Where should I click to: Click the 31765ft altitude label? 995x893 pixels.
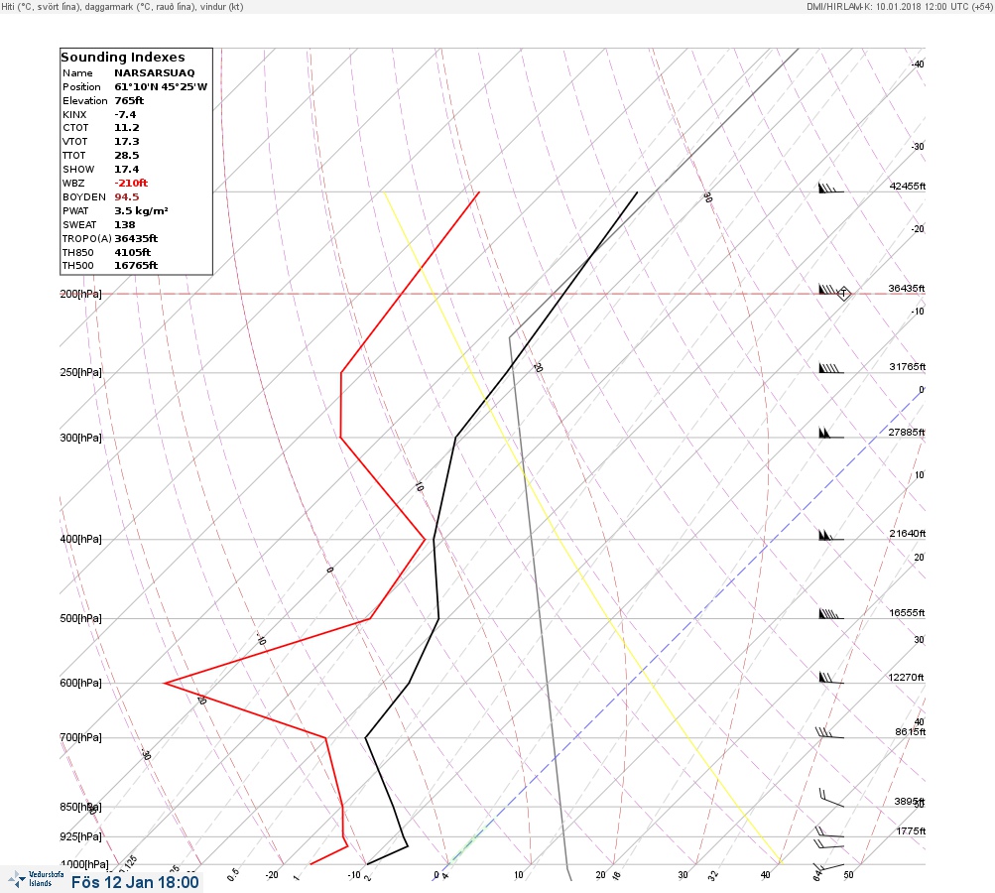pos(907,367)
